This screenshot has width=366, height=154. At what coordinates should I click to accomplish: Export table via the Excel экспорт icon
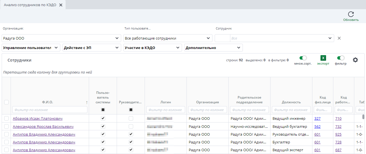tap(323, 58)
